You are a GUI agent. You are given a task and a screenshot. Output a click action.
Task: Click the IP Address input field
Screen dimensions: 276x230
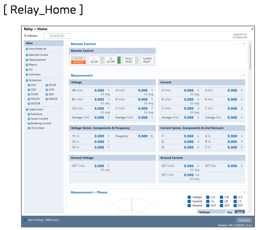(x=57, y=36)
